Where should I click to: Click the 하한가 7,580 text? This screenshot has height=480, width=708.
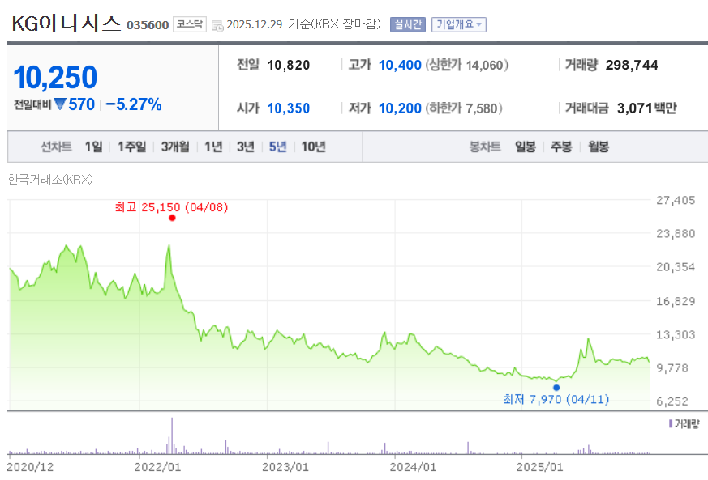click(x=464, y=108)
